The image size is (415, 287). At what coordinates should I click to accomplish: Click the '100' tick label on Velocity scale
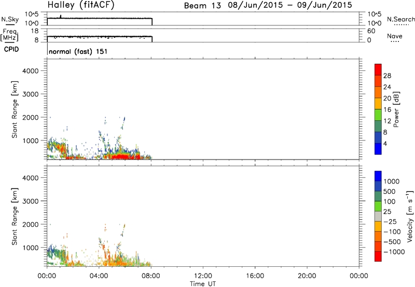(x=390, y=202)
